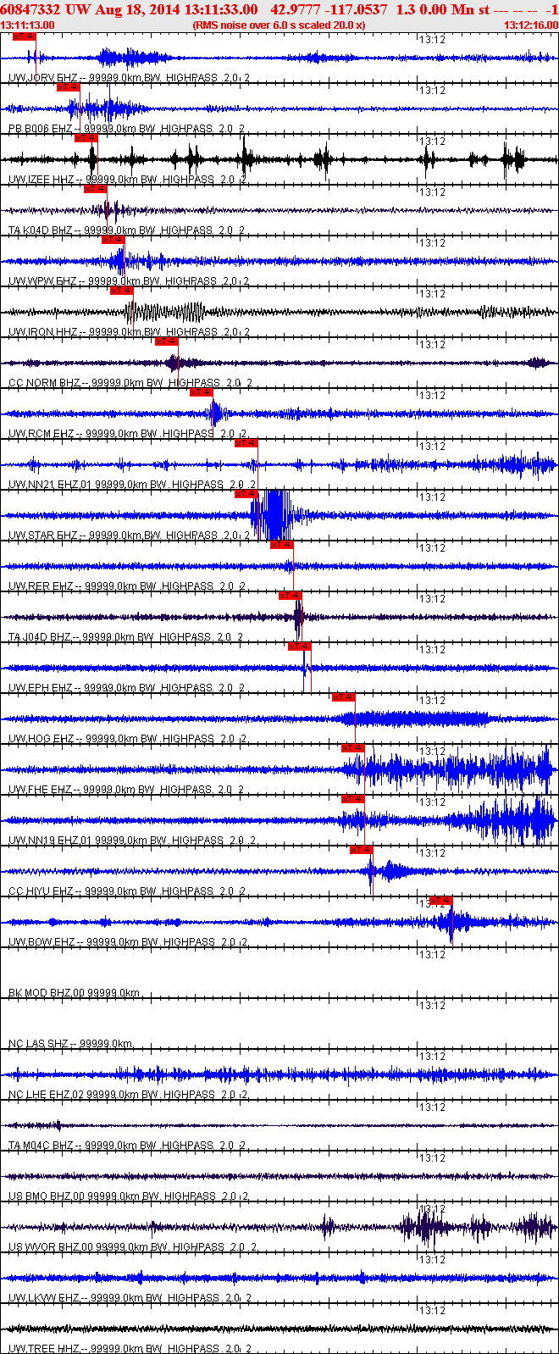The image size is (559, 1354).
Task: Click the red pick flag on UW.RER trace
Action: tap(282, 545)
